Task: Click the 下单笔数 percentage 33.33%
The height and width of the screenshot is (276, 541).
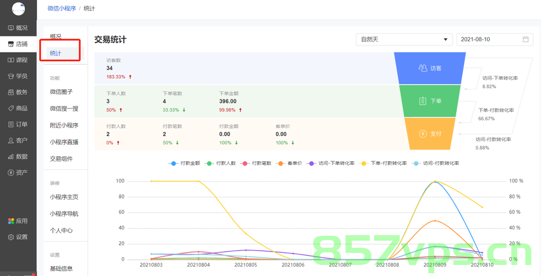Action: 171,110
